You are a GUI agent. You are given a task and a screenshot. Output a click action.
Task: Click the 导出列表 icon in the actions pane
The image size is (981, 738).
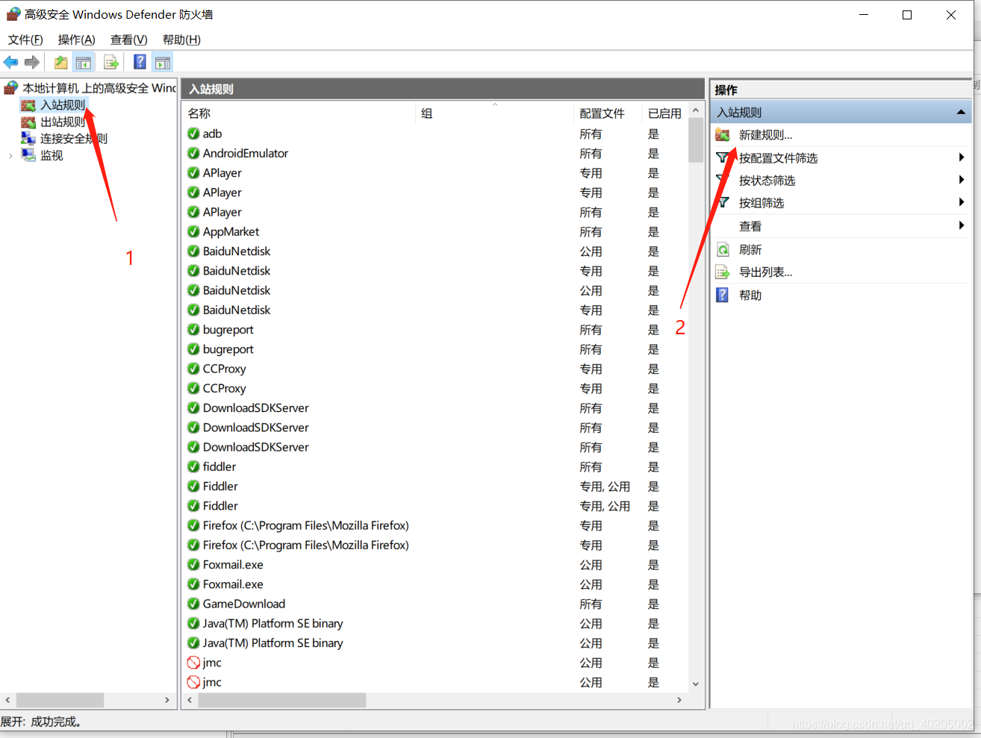point(723,272)
